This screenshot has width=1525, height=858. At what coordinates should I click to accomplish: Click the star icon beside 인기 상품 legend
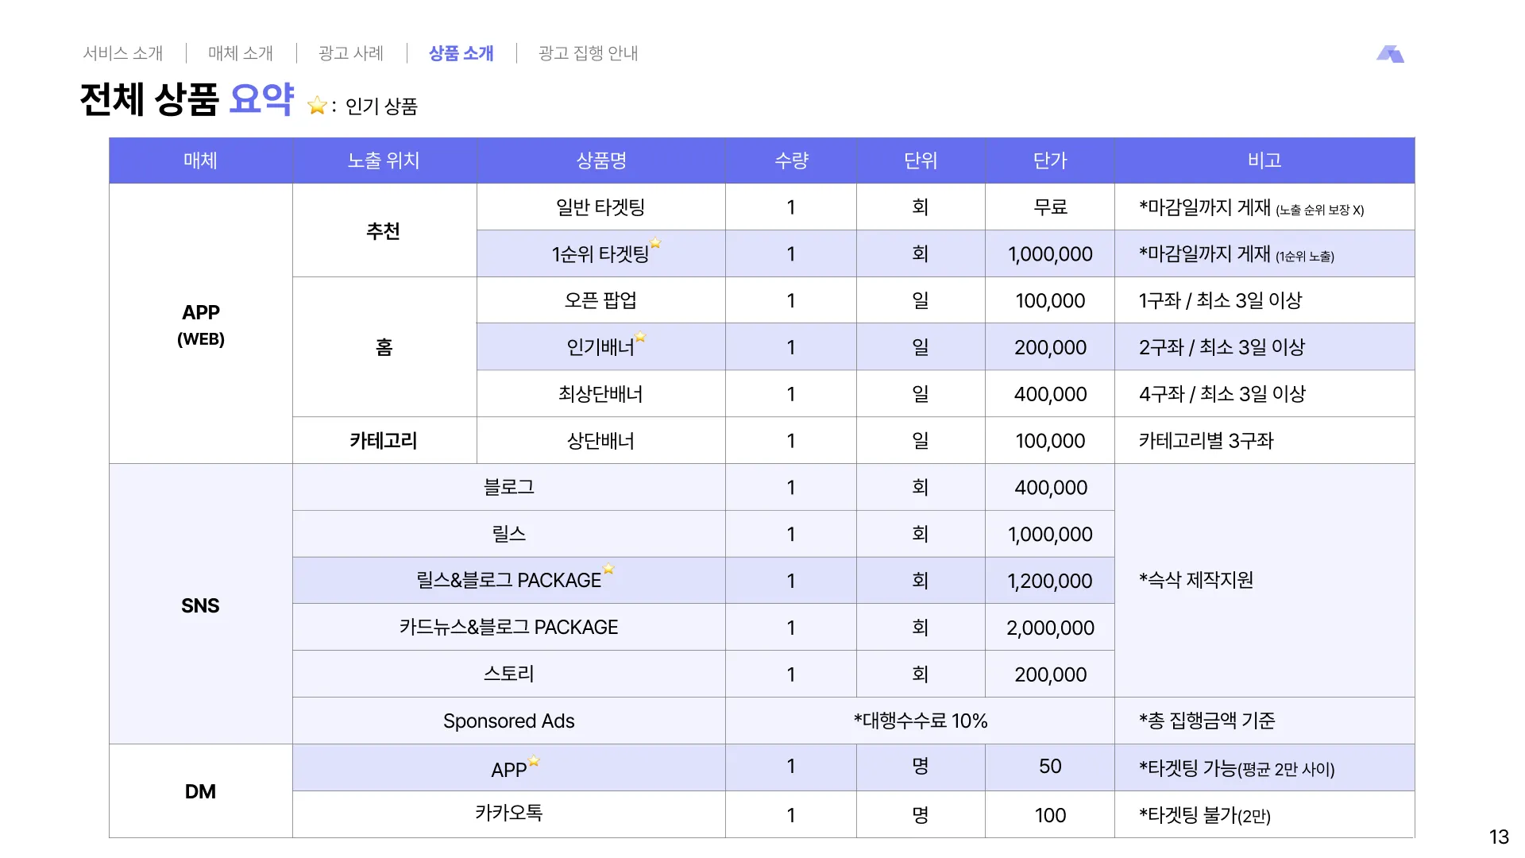317,106
